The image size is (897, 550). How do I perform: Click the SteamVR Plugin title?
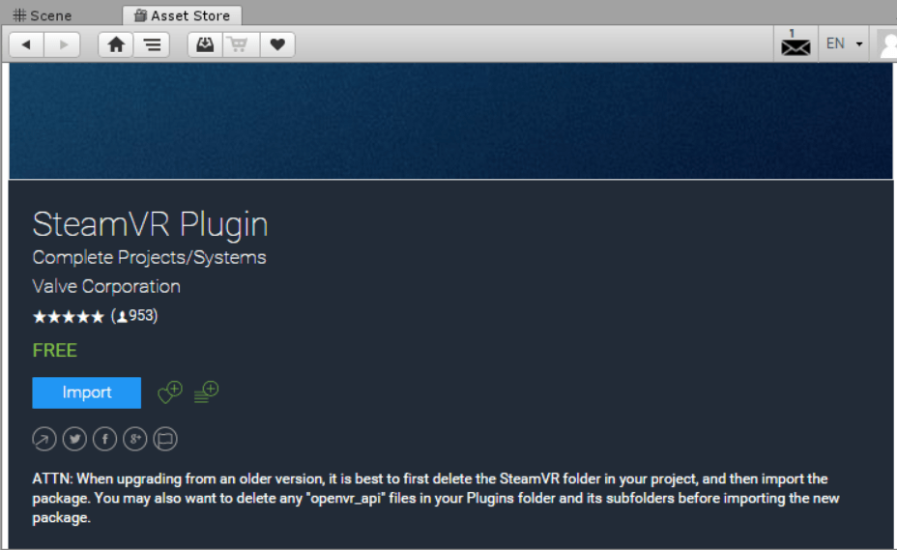pyautogui.click(x=150, y=224)
